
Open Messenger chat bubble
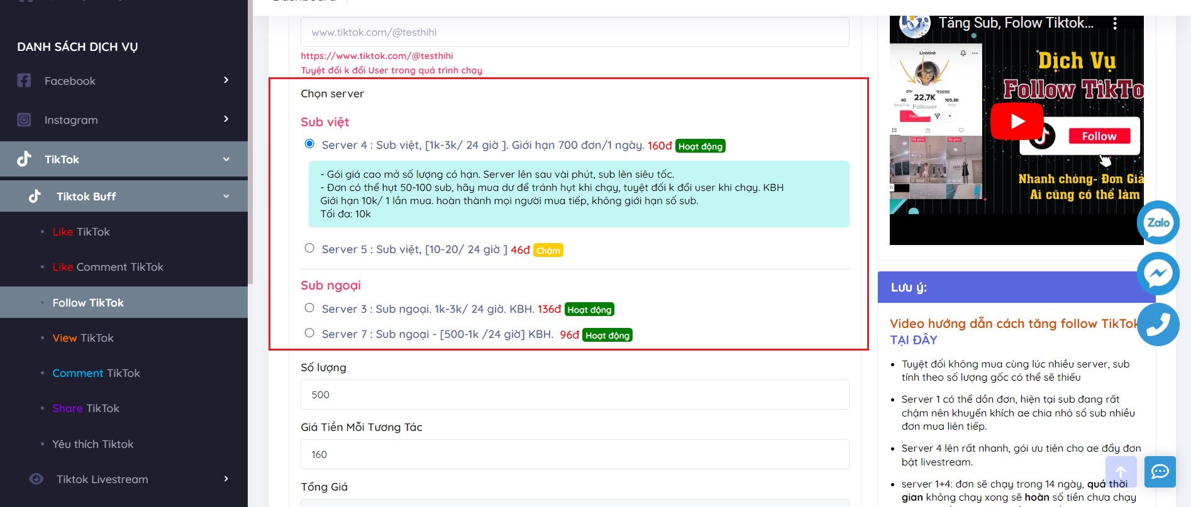[x=1158, y=273]
